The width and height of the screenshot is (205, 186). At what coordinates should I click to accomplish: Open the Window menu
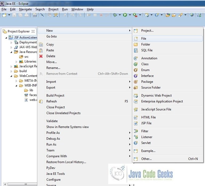[77, 9]
